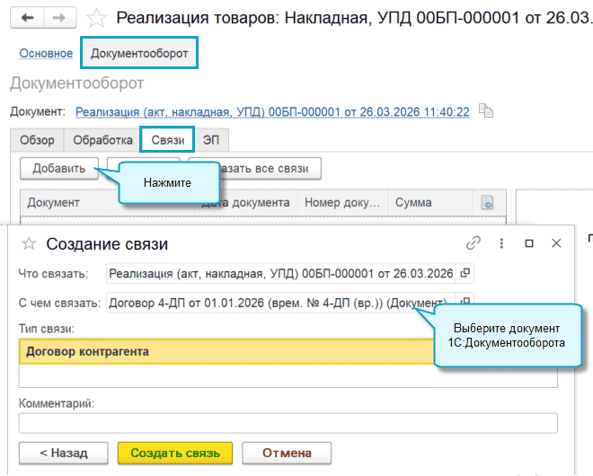Viewport: 593px width, 476px height.
Task: Switch to Основное section
Action: click(x=46, y=53)
